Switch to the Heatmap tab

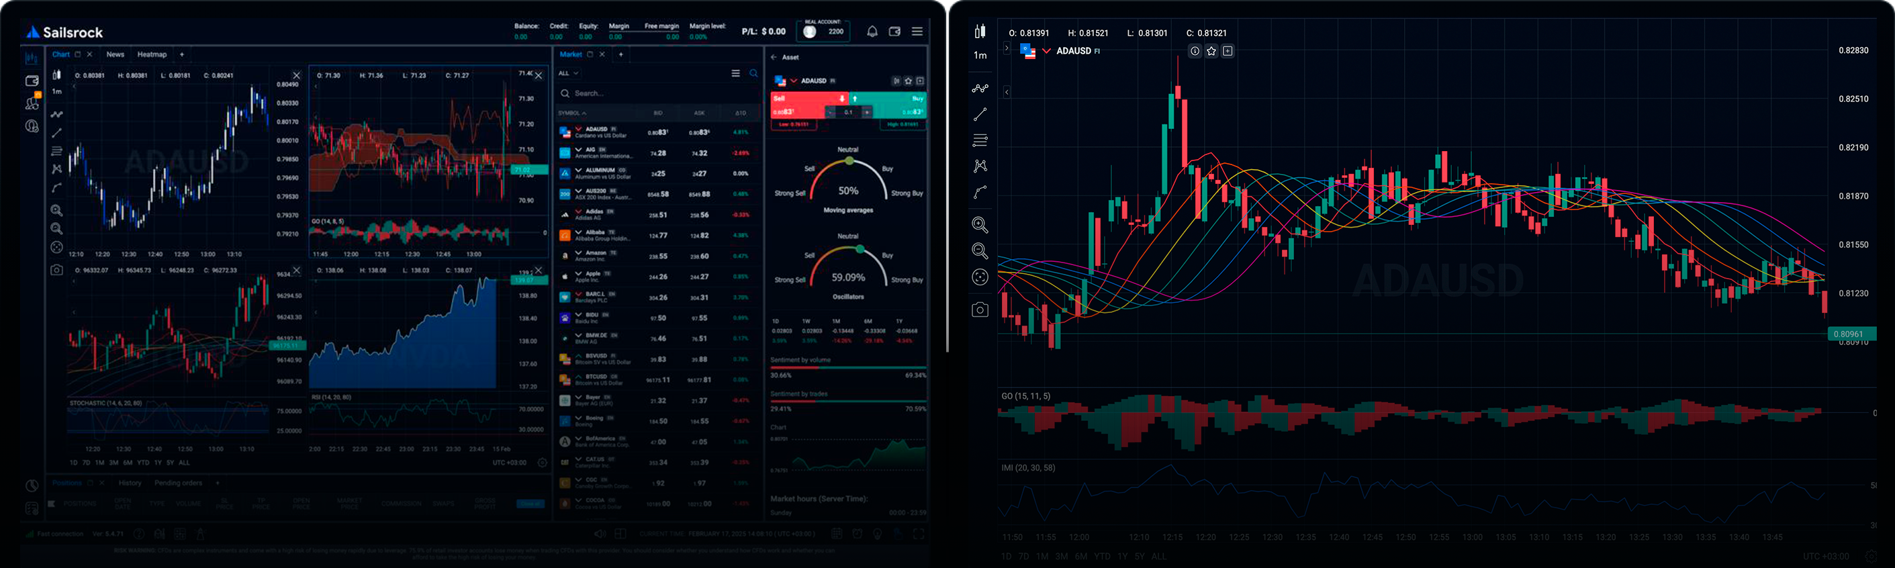click(152, 54)
